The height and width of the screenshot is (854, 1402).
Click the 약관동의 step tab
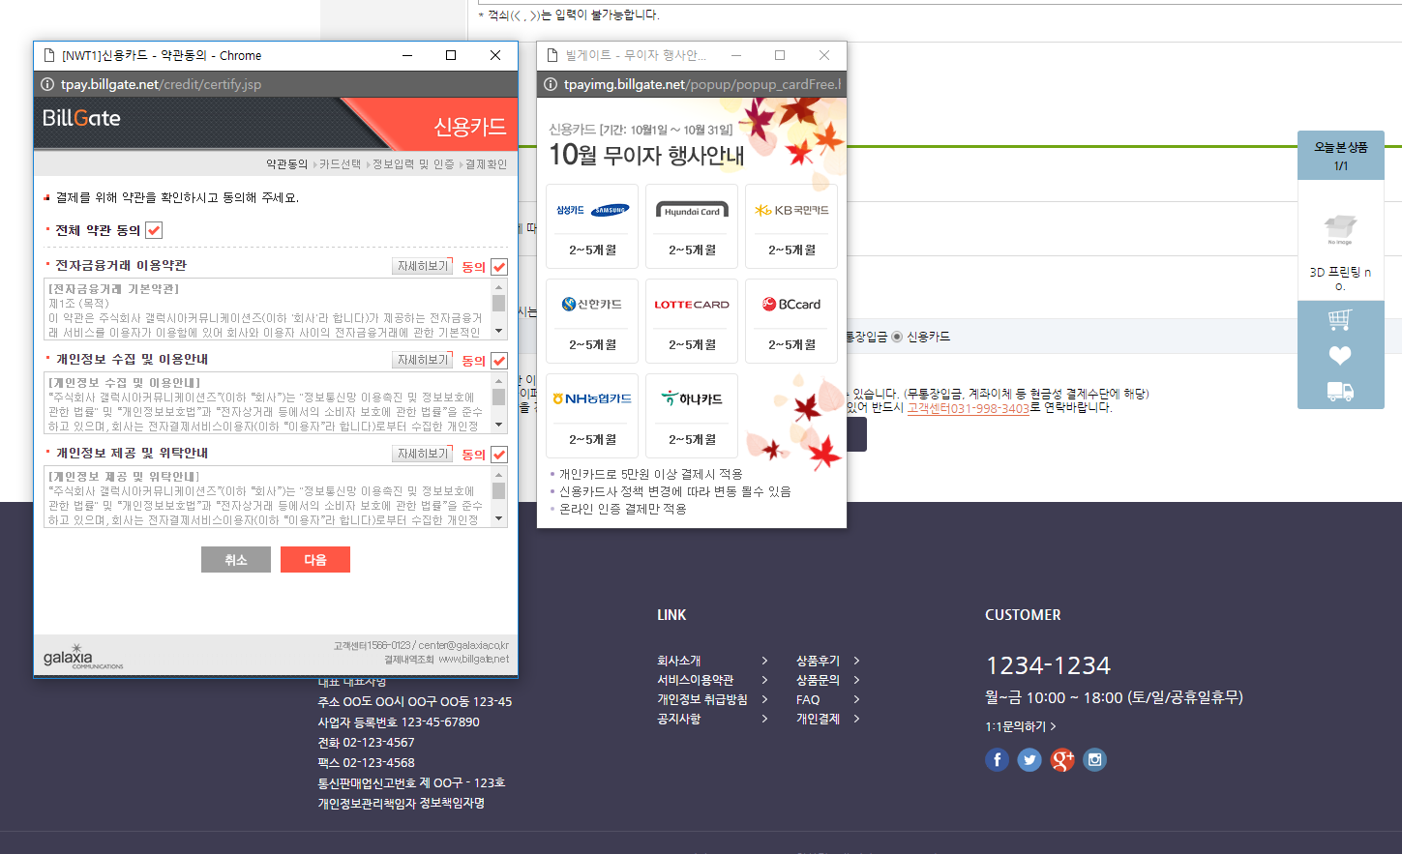[286, 164]
